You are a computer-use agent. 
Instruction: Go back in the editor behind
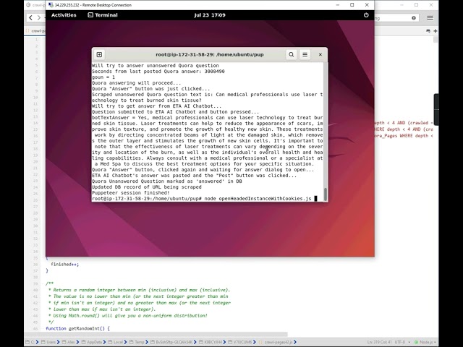(30, 17)
